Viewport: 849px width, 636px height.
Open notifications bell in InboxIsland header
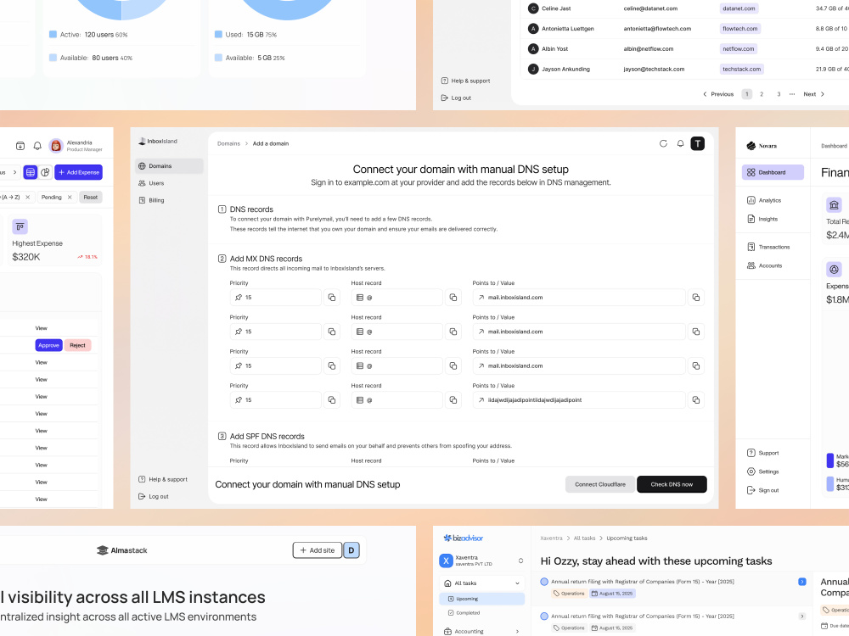[x=681, y=144]
